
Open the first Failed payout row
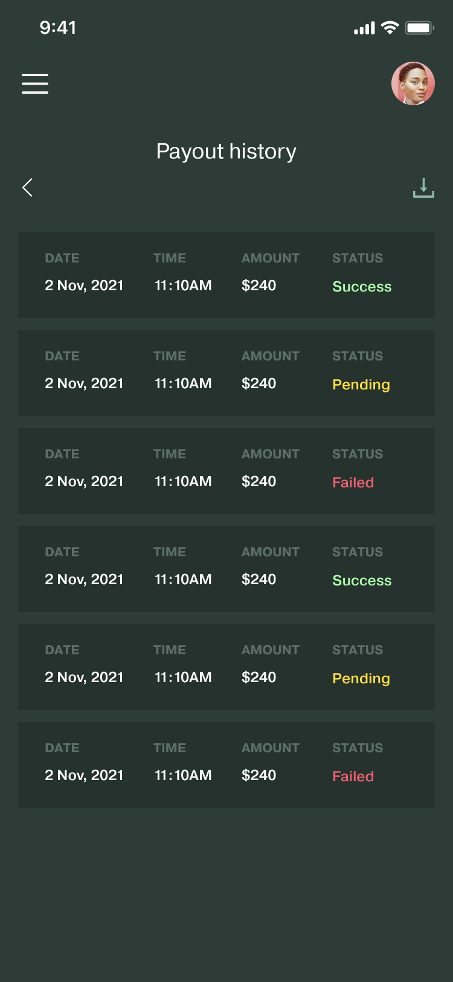[x=226, y=471]
